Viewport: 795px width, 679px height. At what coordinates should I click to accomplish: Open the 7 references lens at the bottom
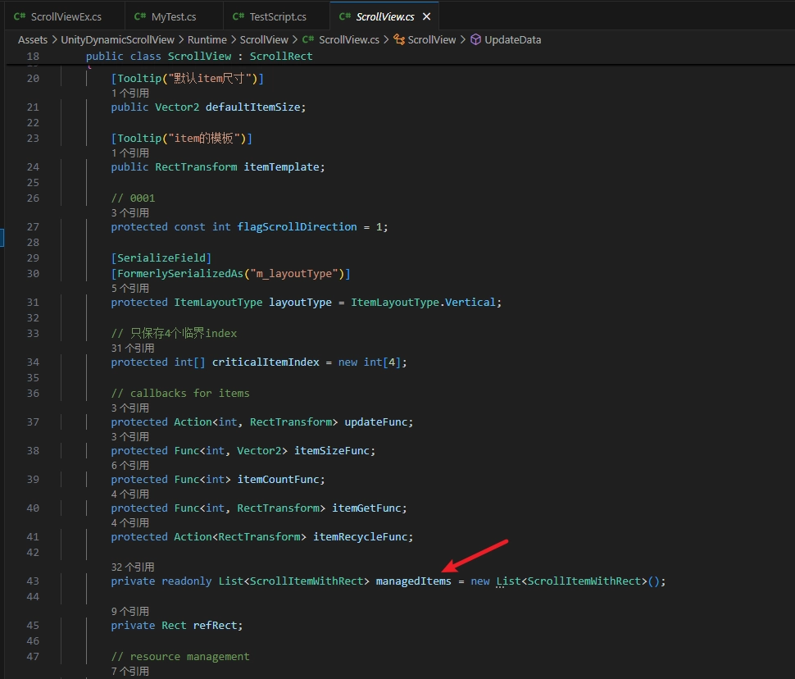[130, 672]
